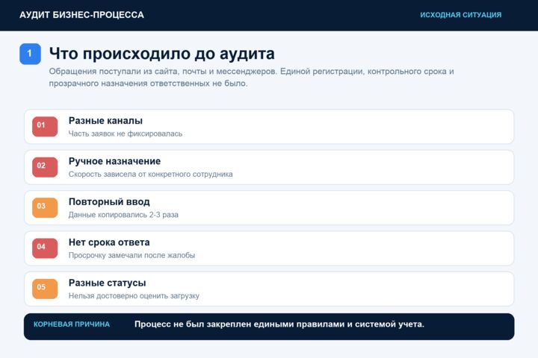Click the blue number 1 badge
Image resolution: width=538 pixels, height=358 pixels.
pyautogui.click(x=30, y=54)
